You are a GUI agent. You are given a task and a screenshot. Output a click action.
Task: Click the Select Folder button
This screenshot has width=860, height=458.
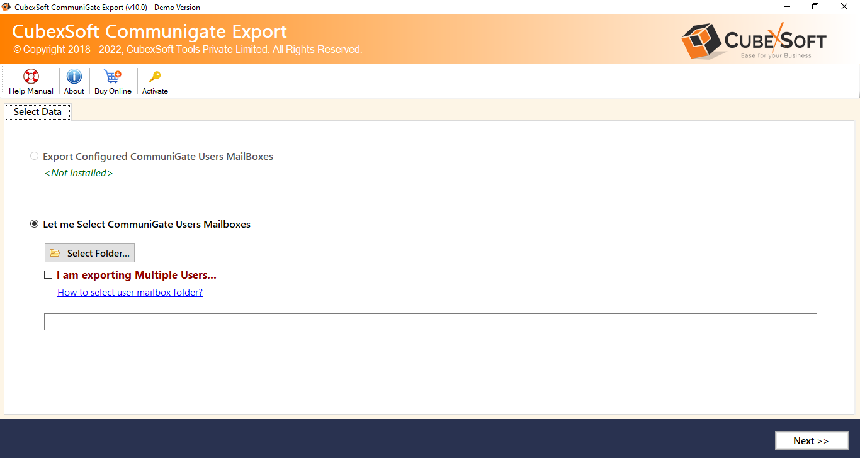tap(89, 252)
